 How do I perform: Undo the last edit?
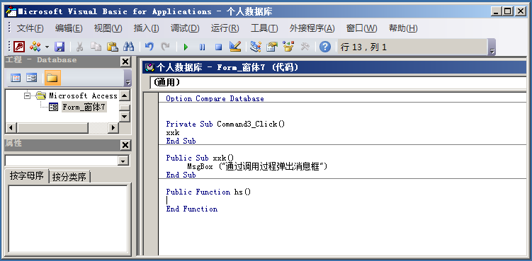coord(149,47)
